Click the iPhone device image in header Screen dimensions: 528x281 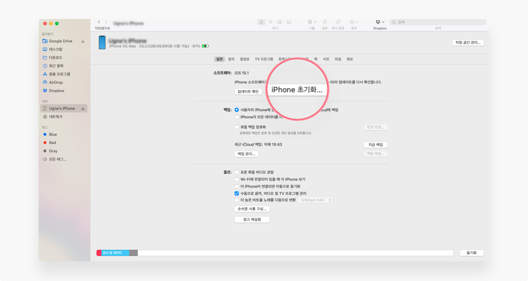(x=102, y=42)
